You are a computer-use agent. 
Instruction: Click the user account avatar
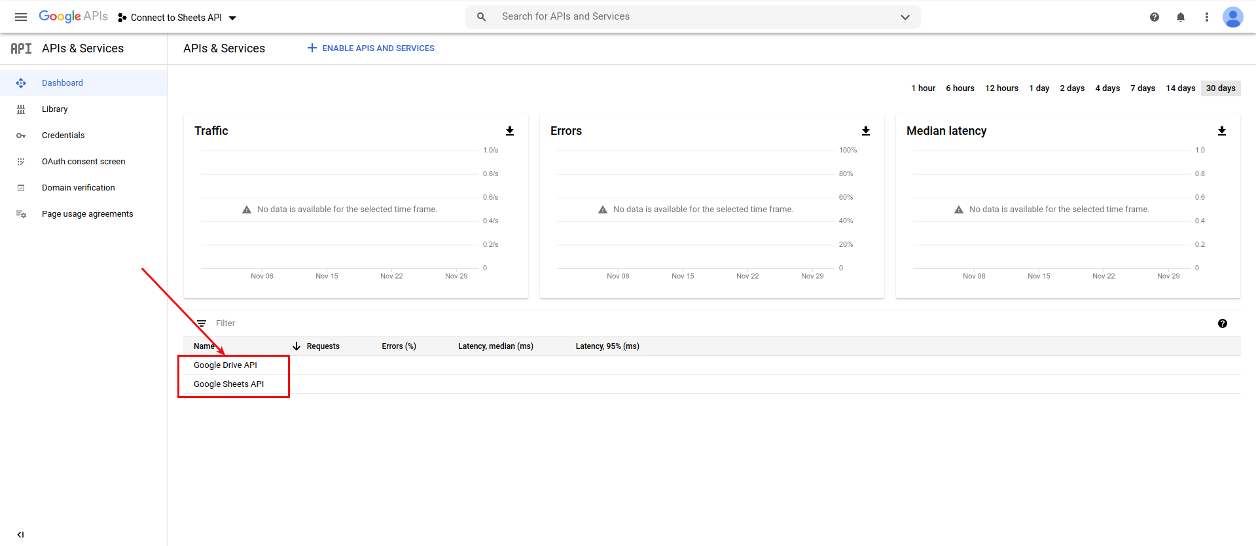point(1233,17)
